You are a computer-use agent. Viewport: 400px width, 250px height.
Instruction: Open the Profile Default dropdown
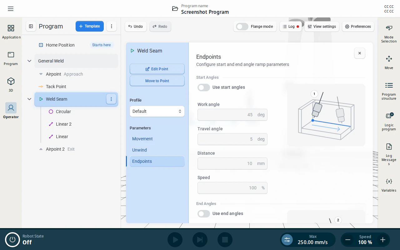157,111
